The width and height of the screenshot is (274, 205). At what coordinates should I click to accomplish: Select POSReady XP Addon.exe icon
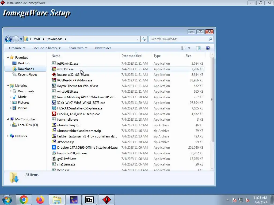pyautogui.click(x=54, y=80)
